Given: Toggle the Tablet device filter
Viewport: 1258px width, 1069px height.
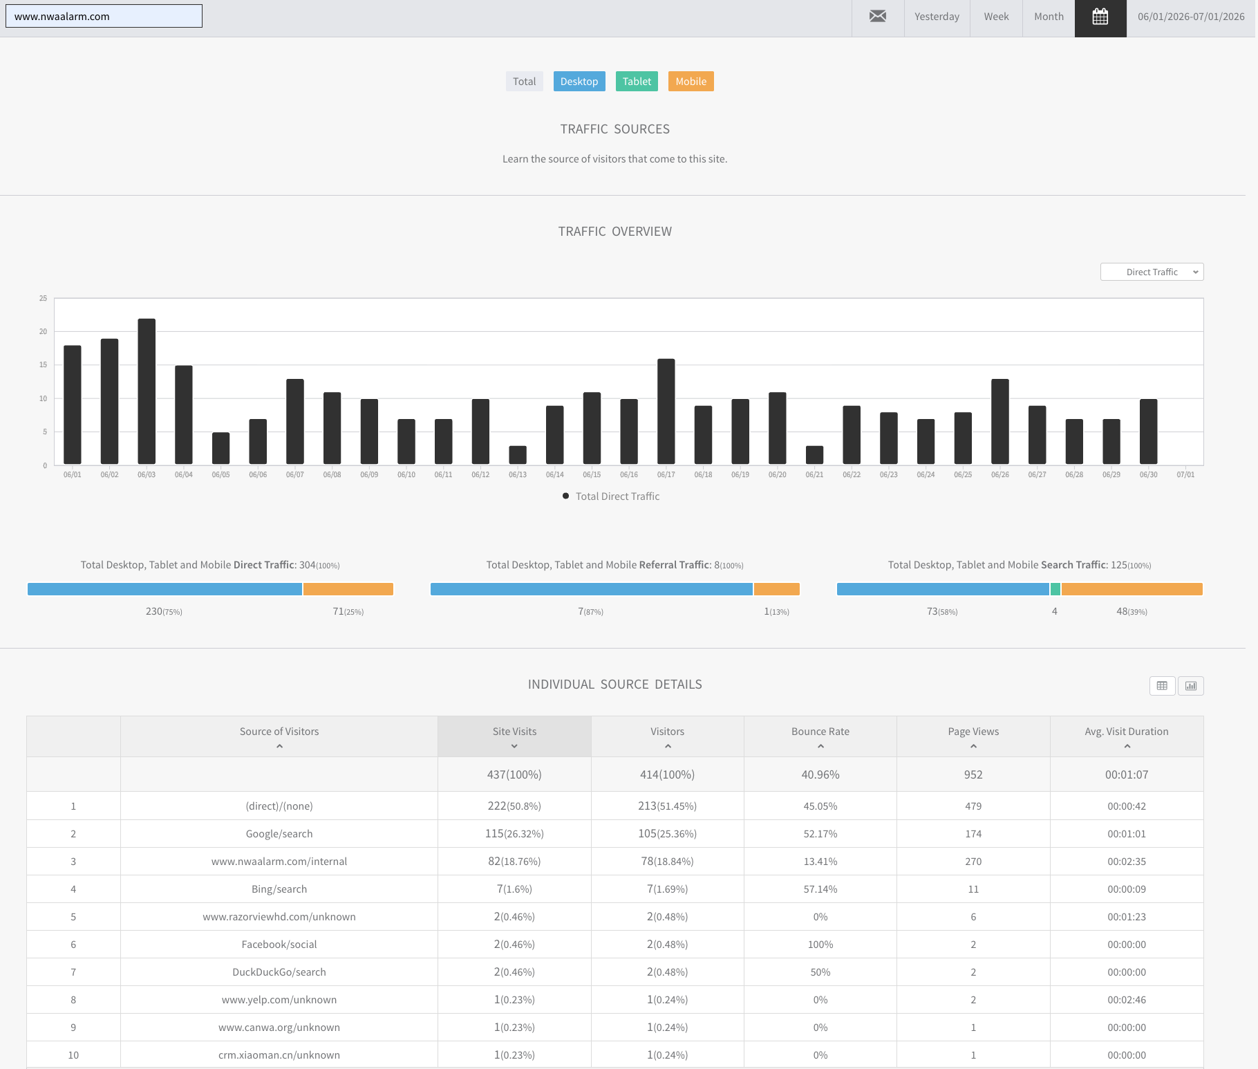Looking at the screenshot, I should [637, 82].
